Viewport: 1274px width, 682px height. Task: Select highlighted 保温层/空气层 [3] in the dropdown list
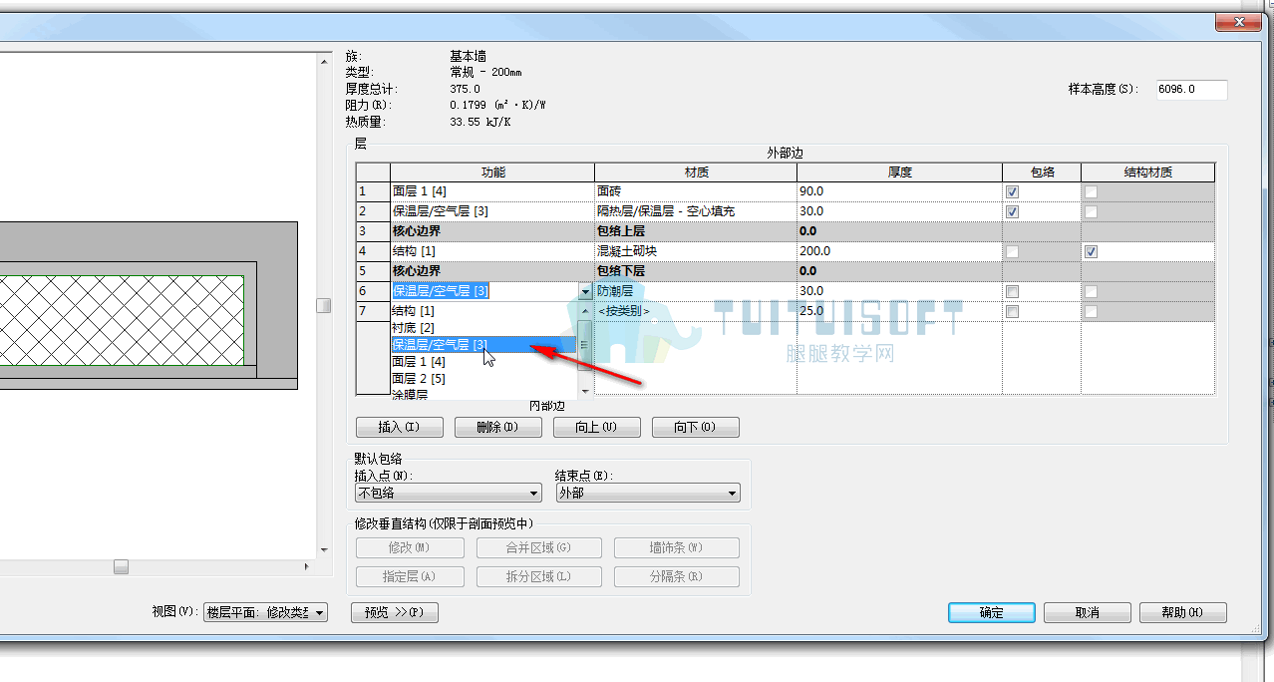(483, 345)
